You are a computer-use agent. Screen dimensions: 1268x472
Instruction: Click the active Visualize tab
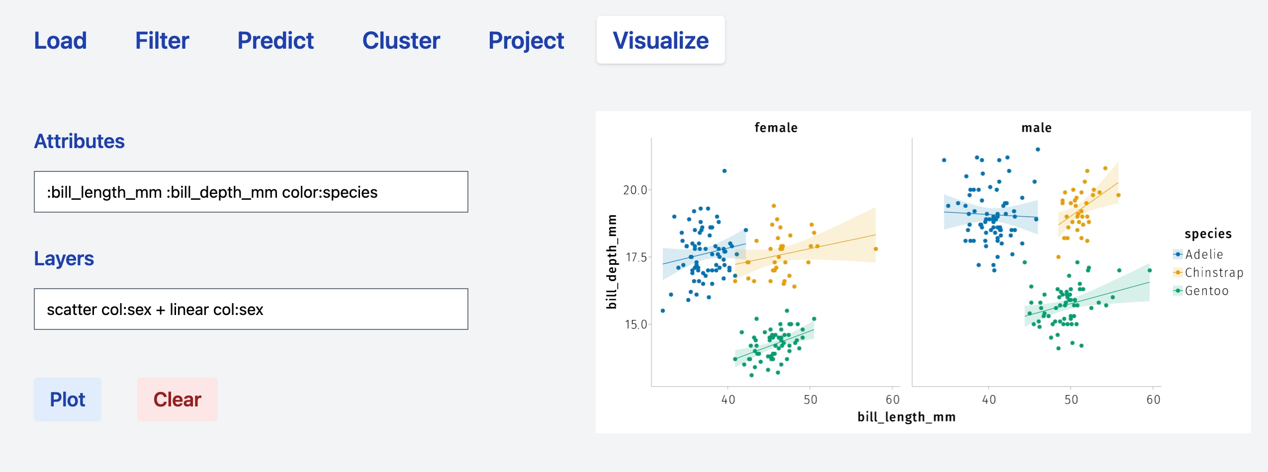click(x=660, y=40)
